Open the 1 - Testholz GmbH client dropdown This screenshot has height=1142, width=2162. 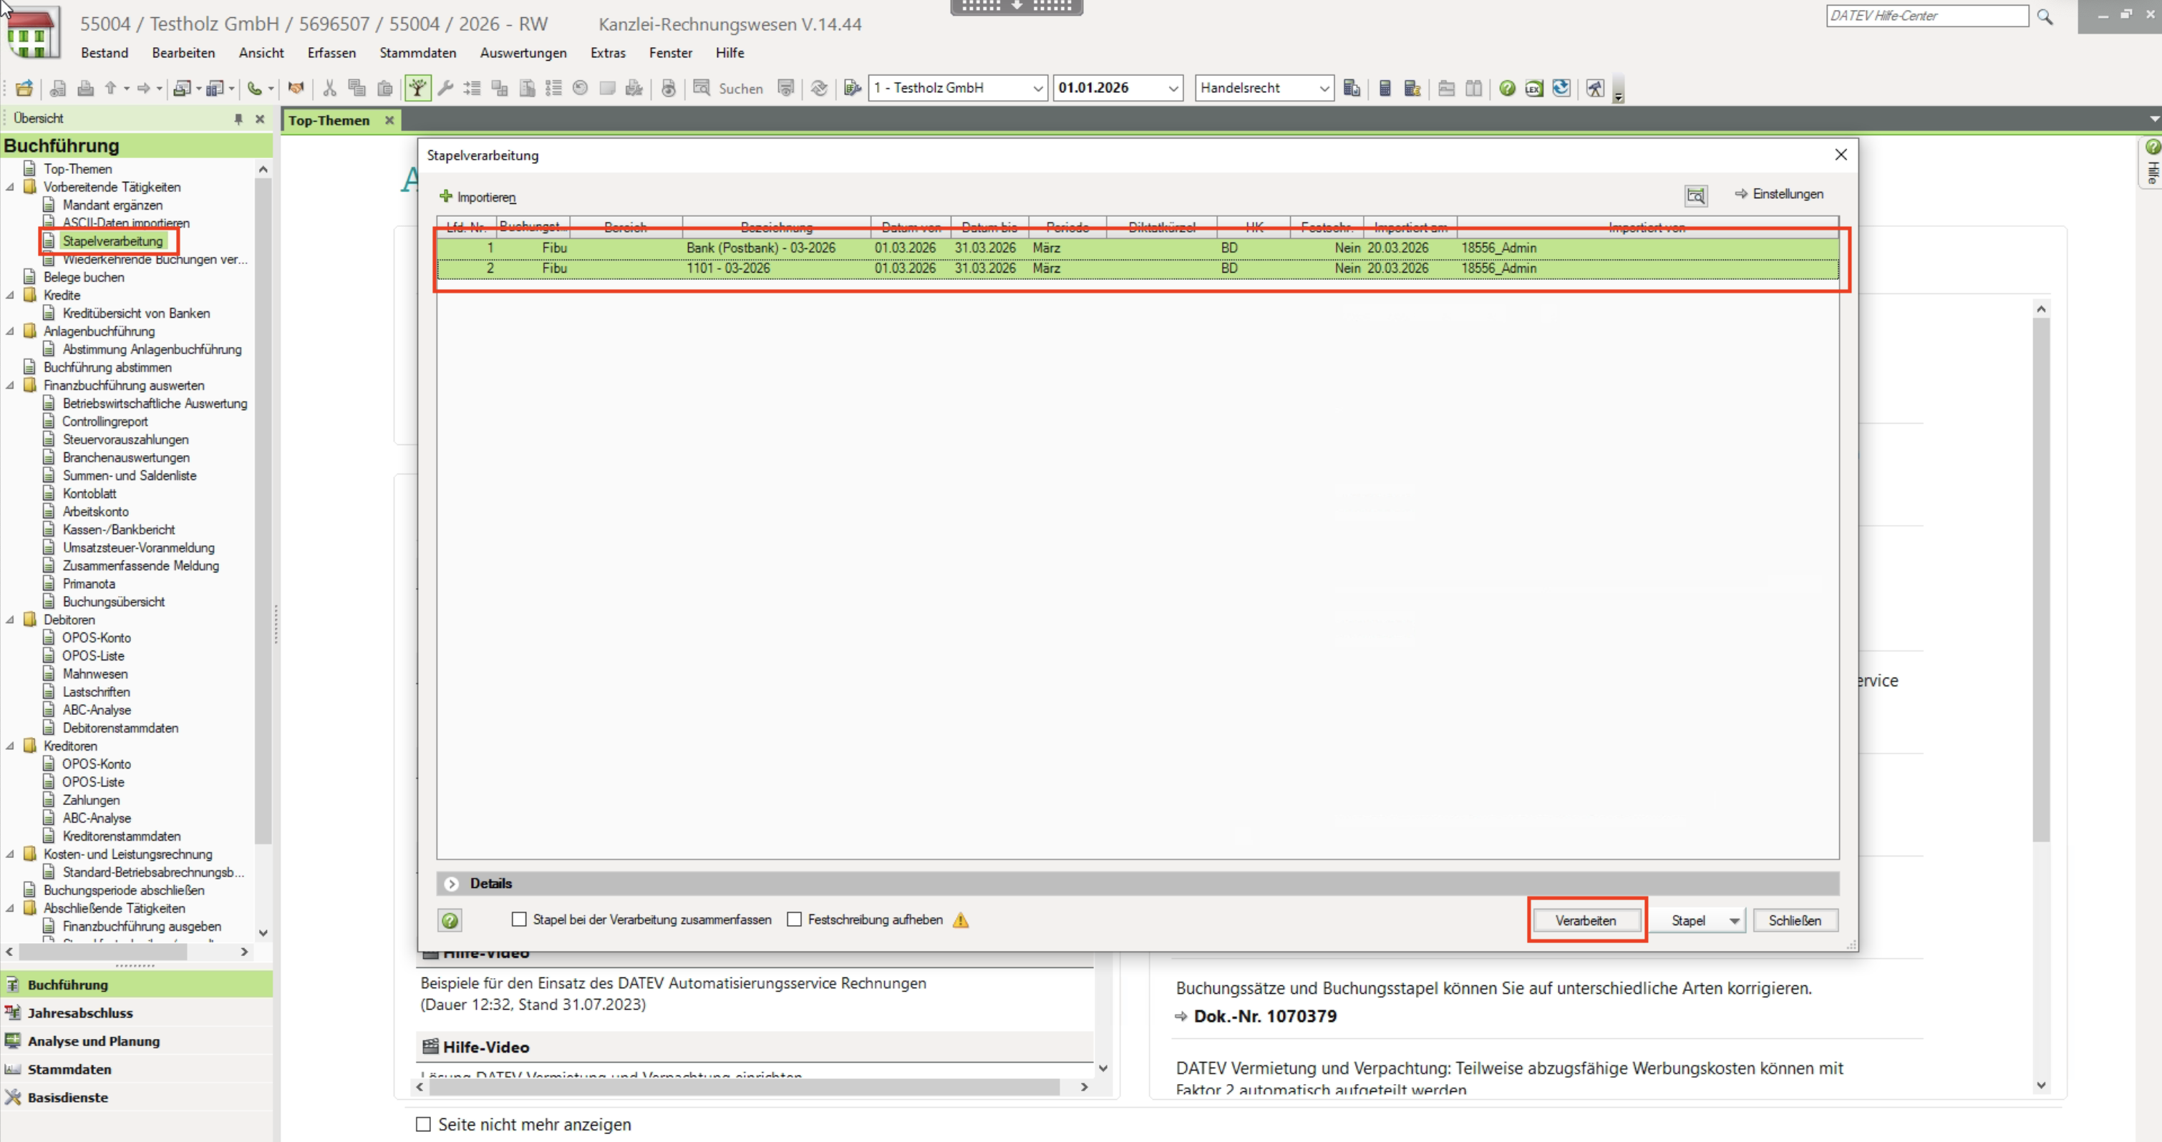1037,88
